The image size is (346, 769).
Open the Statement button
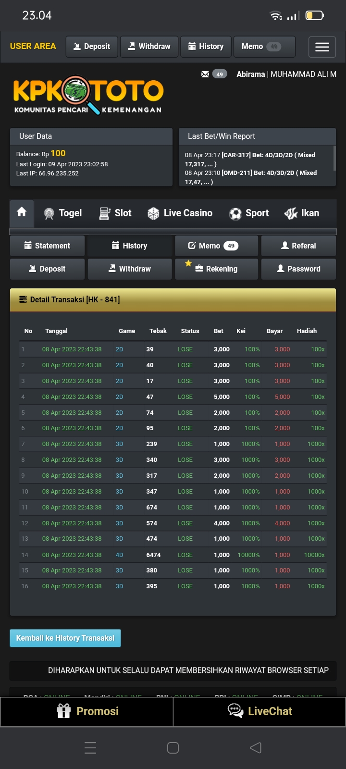click(47, 246)
